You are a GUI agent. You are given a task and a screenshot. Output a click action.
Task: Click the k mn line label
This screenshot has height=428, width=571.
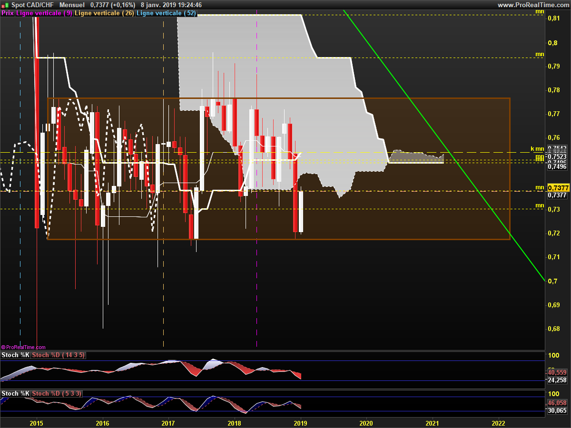click(537, 148)
